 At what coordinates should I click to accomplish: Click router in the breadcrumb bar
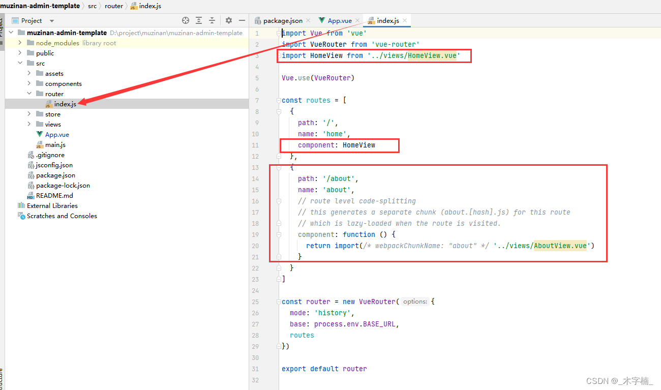point(114,6)
